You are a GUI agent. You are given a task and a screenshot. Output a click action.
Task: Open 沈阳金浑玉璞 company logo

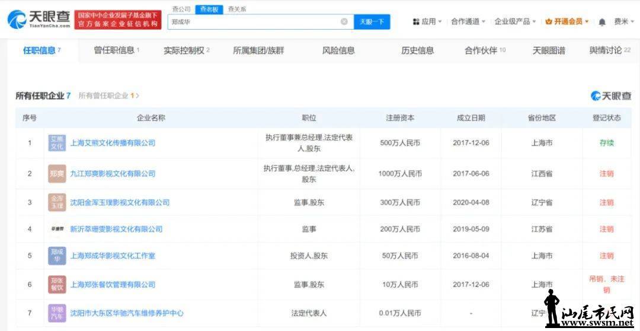57,202
